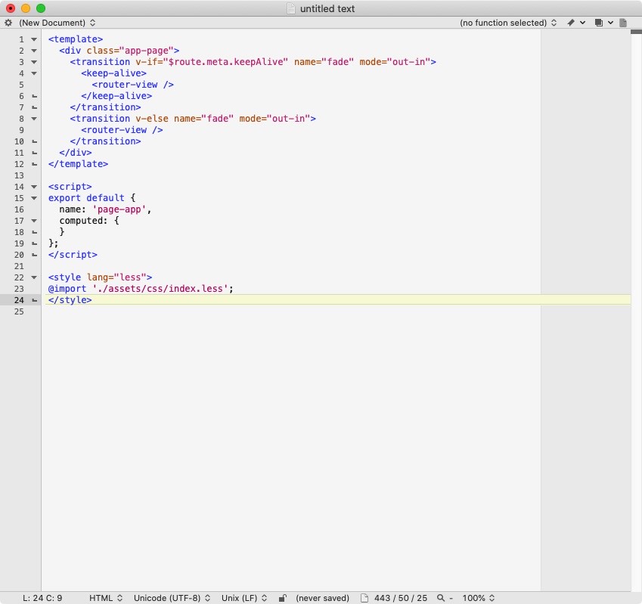
Task: Click the green zoom window button
Action: click(x=41, y=8)
